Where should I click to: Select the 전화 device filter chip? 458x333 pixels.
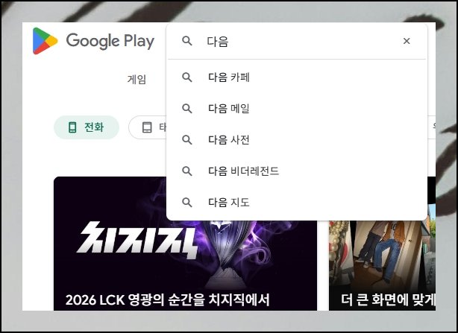coord(87,127)
